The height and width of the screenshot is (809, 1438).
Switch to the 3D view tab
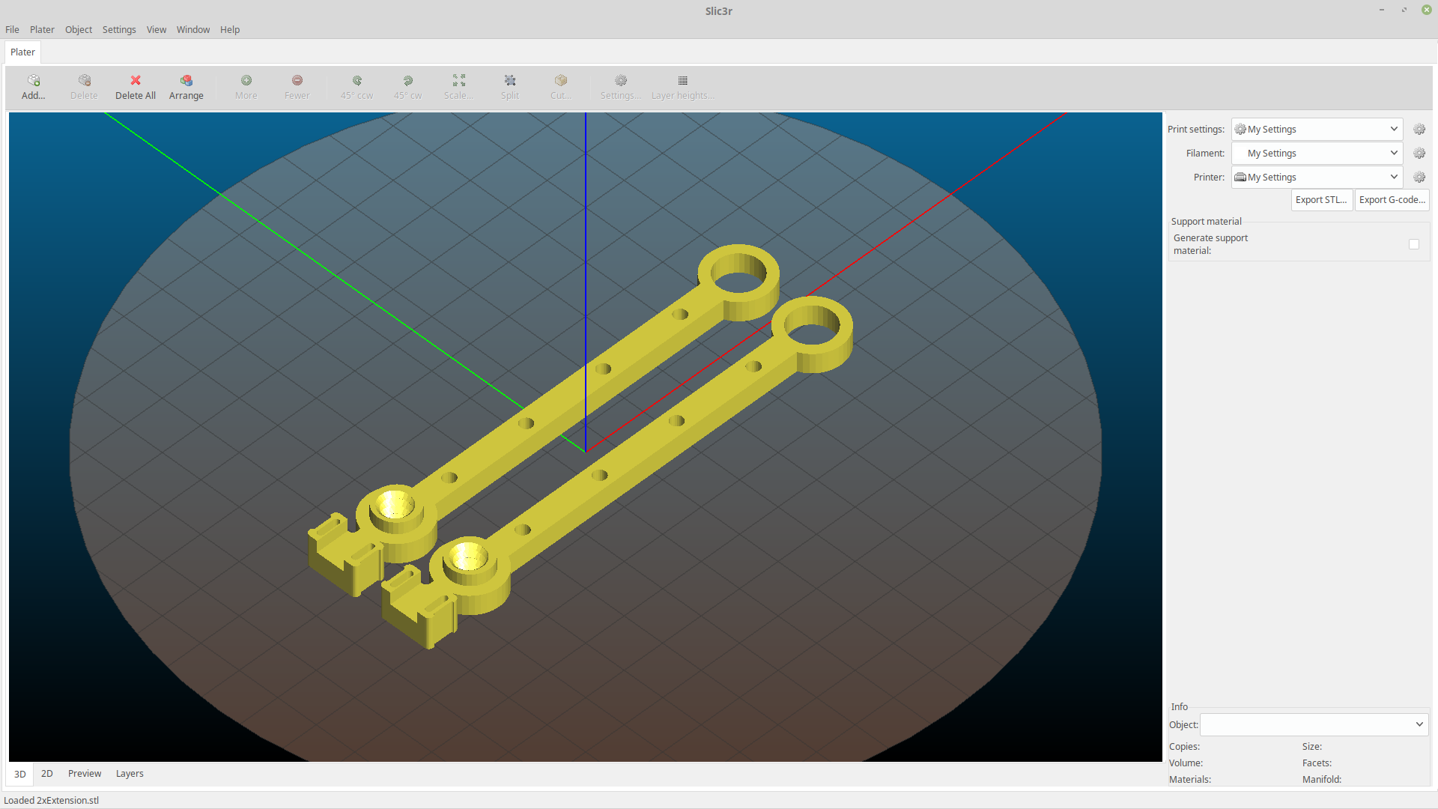[x=20, y=774]
